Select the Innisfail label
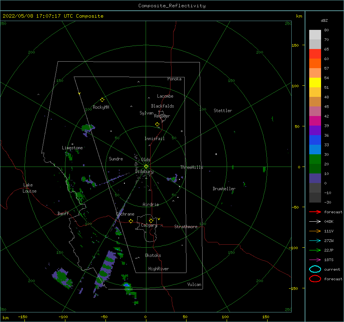Screen dimensions: 344x322 pyautogui.click(x=154, y=139)
